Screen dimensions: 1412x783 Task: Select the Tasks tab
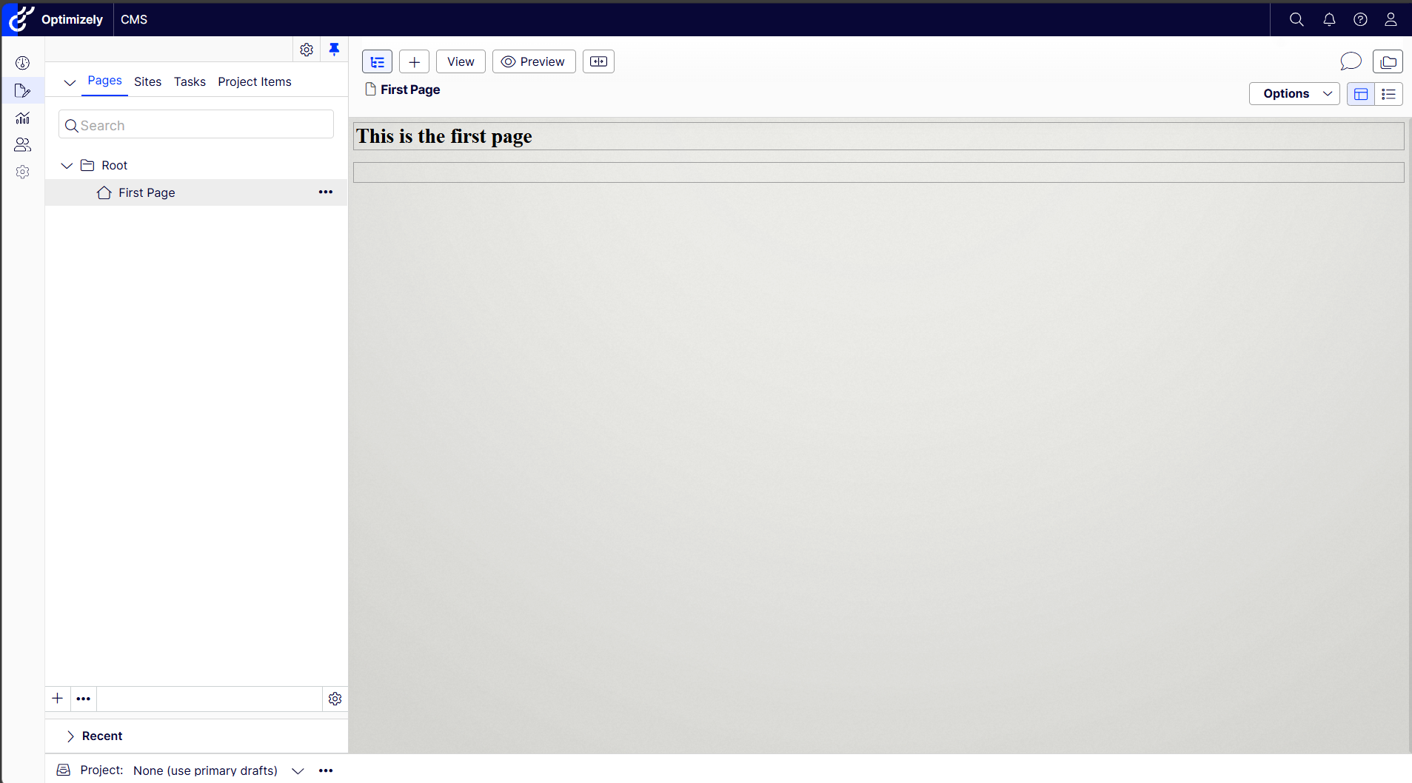coord(190,81)
